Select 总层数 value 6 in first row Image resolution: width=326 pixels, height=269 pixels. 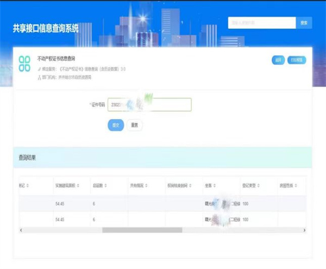coord(94,204)
